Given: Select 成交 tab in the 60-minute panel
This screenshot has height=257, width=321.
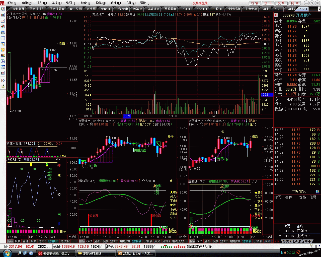Looking at the screenshot, I should click(268, 241).
